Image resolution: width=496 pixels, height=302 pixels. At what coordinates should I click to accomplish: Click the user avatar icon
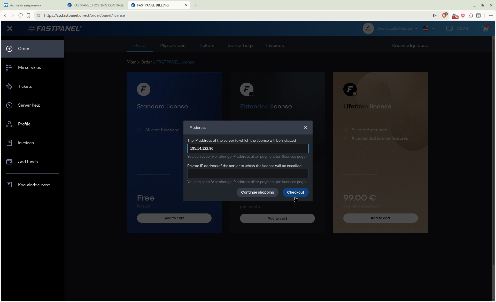(x=368, y=28)
